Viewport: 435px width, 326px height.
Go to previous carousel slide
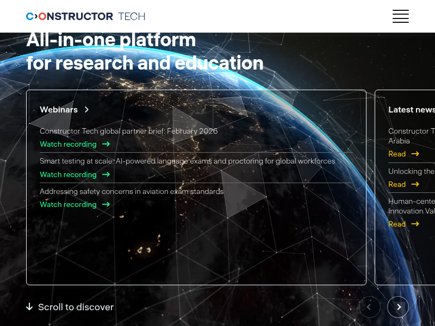click(x=369, y=307)
